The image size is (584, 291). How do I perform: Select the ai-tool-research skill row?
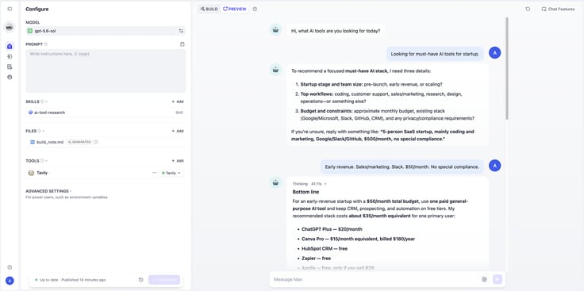(106, 113)
